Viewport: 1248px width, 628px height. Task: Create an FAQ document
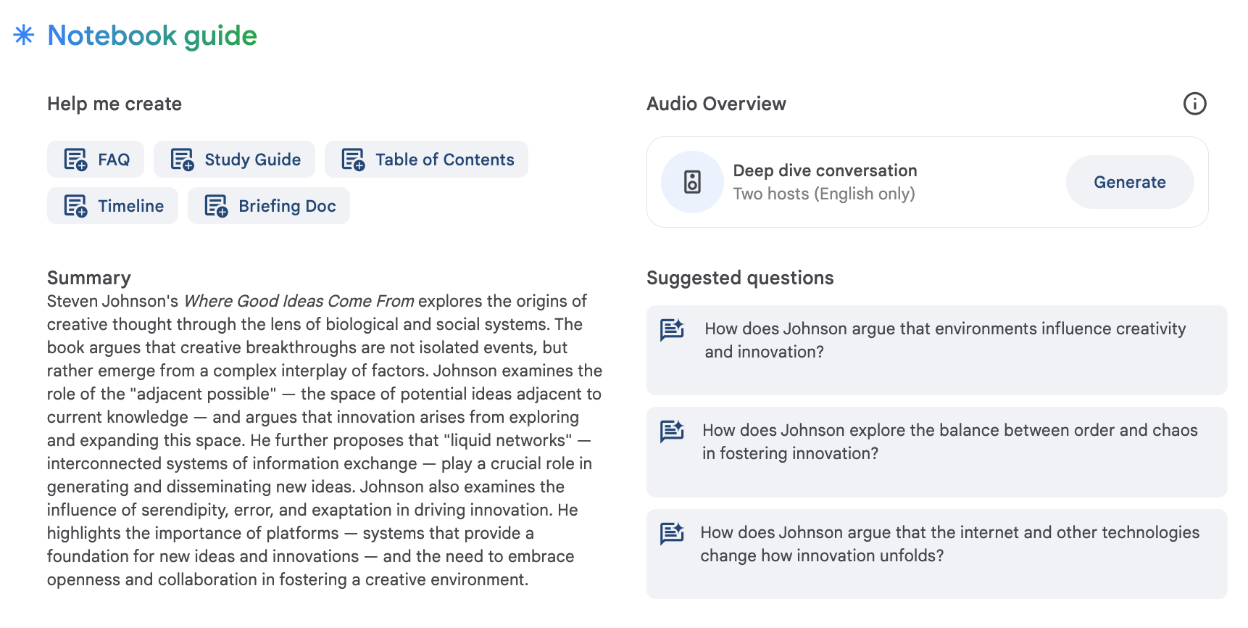(x=96, y=160)
